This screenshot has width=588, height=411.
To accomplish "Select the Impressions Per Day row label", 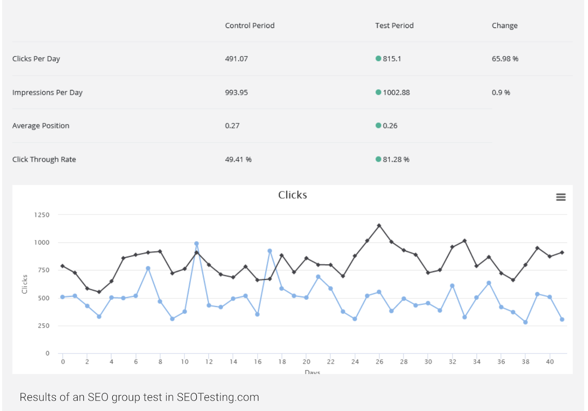I will point(47,93).
